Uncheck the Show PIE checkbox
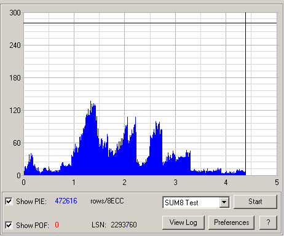The image size is (284, 236). coord(9,202)
